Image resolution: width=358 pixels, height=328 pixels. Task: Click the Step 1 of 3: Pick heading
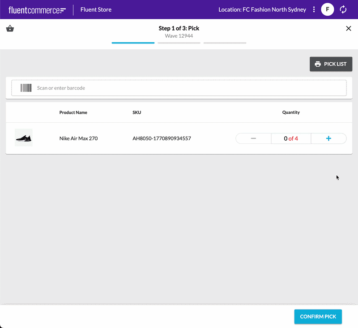pos(179,28)
